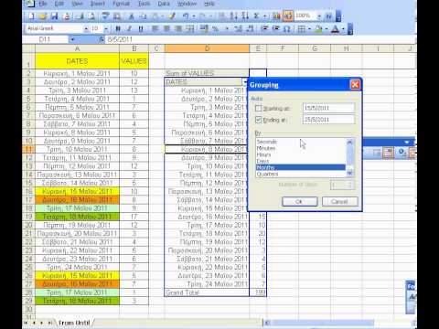Click the Undo icon
This screenshot has height=329, width=439.
pos(186,16)
